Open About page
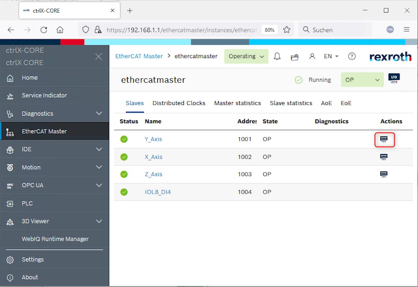This screenshot has width=418, height=287. pos(54,277)
